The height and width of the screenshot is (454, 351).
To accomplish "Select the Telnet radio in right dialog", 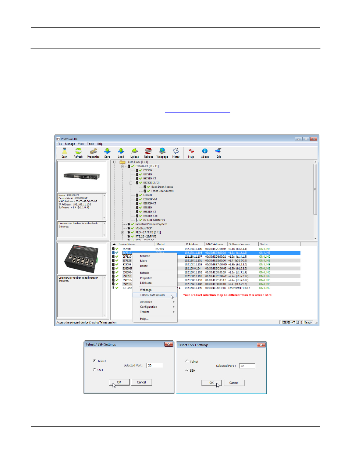I will point(187,361).
